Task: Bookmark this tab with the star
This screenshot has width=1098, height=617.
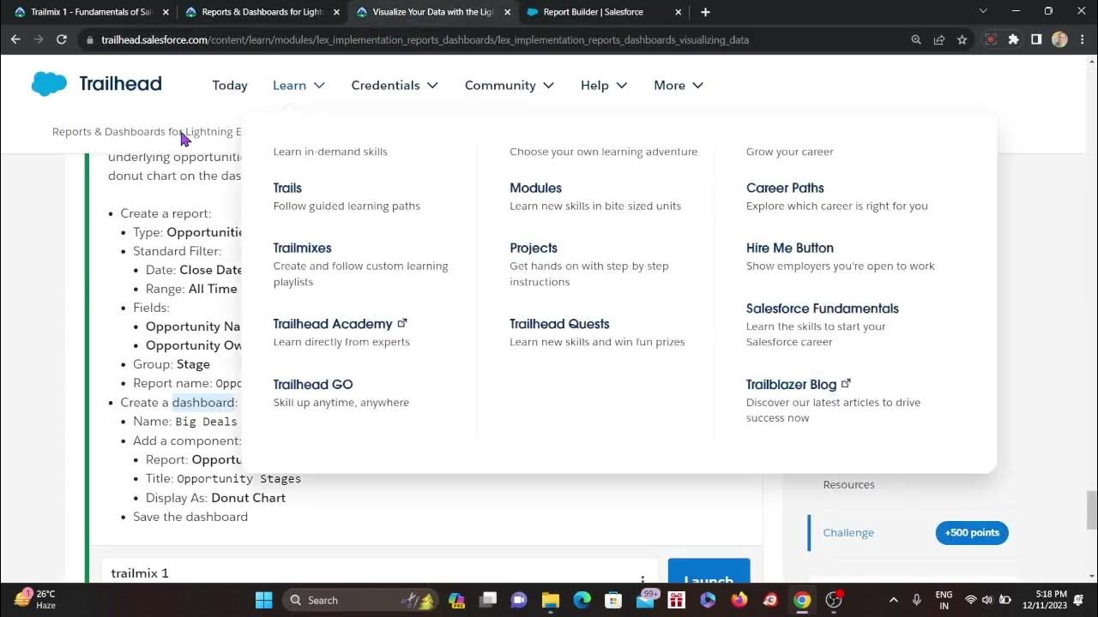Action: 962,39
